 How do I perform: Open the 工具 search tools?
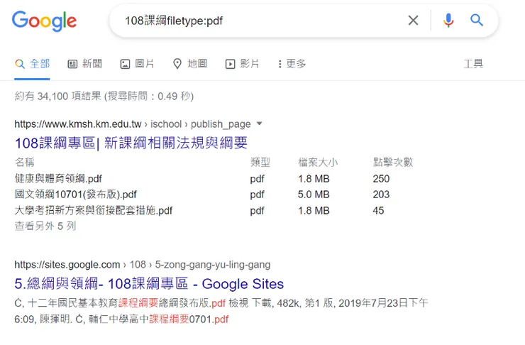(x=473, y=64)
